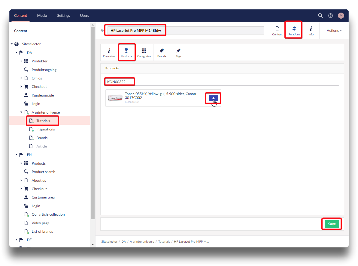Click the DA Login lock icon

click(26, 103)
